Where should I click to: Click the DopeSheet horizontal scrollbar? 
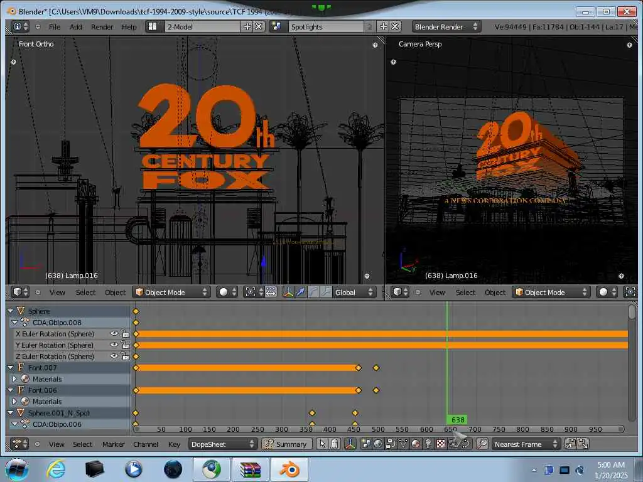click(x=379, y=429)
